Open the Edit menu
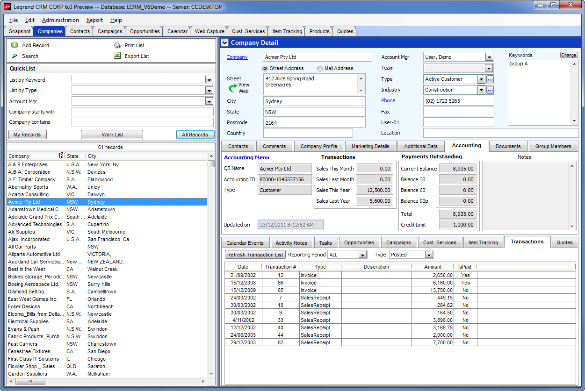Screen dimensions: 585x391 click(30, 20)
